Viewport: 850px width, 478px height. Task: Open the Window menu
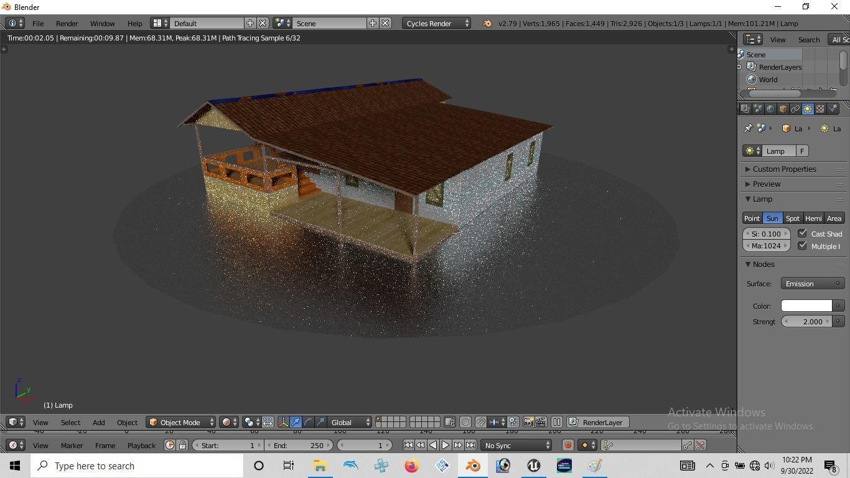[102, 23]
